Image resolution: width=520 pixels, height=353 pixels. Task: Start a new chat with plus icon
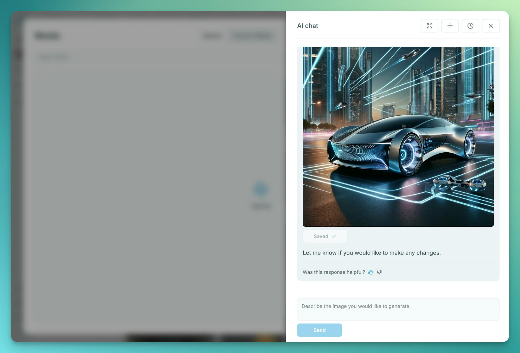pyautogui.click(x=450, y=26)
